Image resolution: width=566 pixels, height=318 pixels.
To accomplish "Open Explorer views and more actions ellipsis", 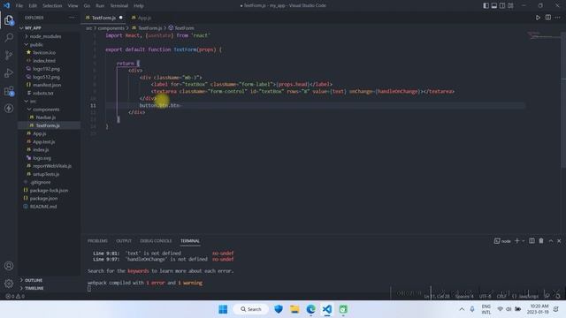I will tap(72, 18).
